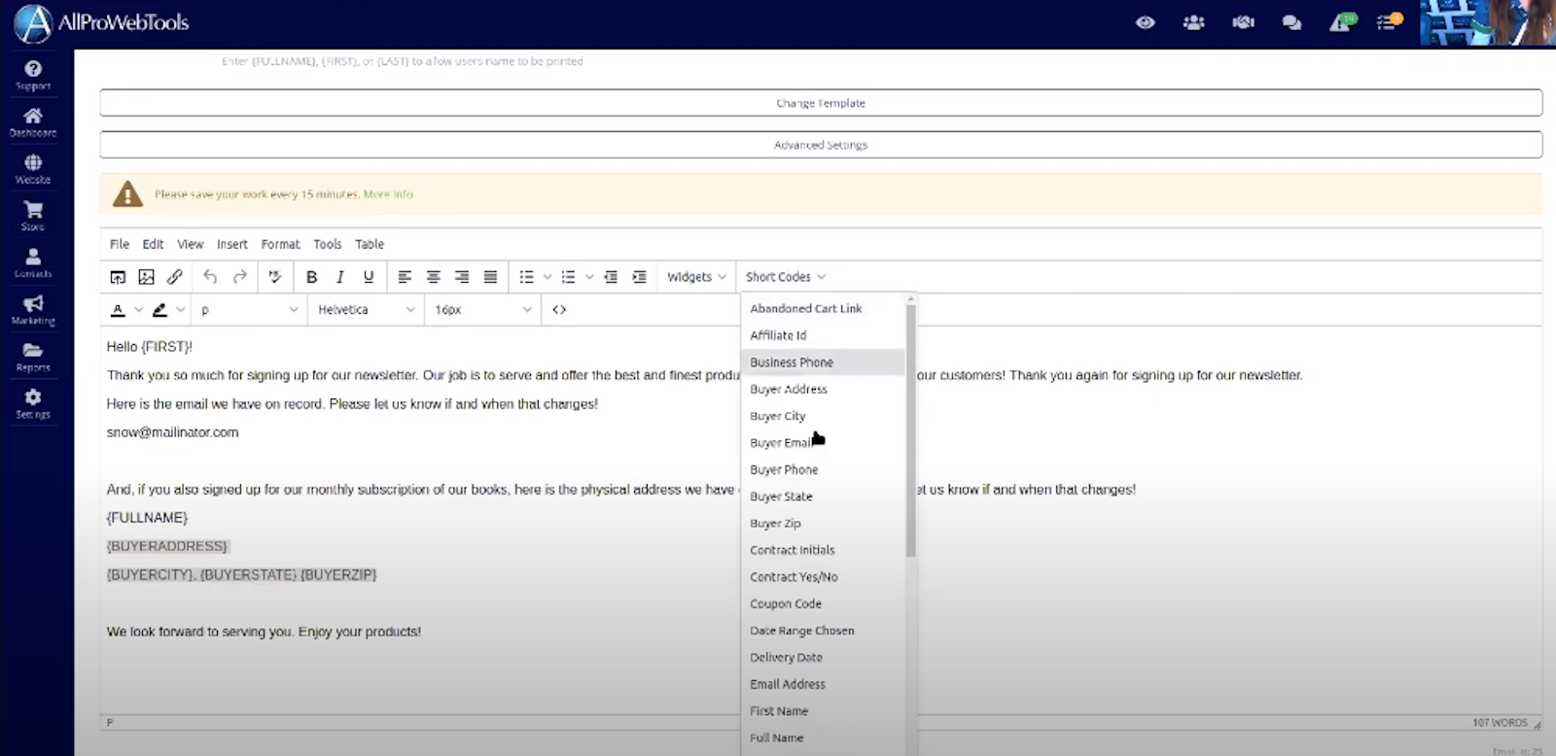Apply the text color swatch
The width and height of the screenshot is (1556, 756).
pyautogui.click(x=118, y=310)
